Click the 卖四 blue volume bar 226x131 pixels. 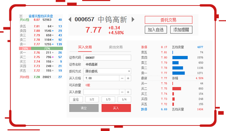[180, 57]
